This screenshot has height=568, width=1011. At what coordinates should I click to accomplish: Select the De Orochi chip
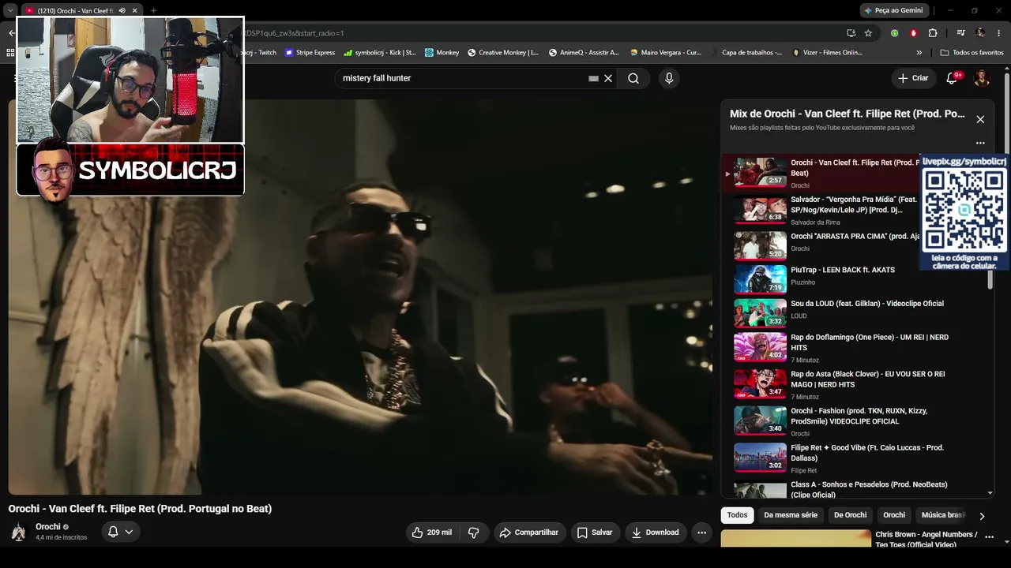(850, 515)
